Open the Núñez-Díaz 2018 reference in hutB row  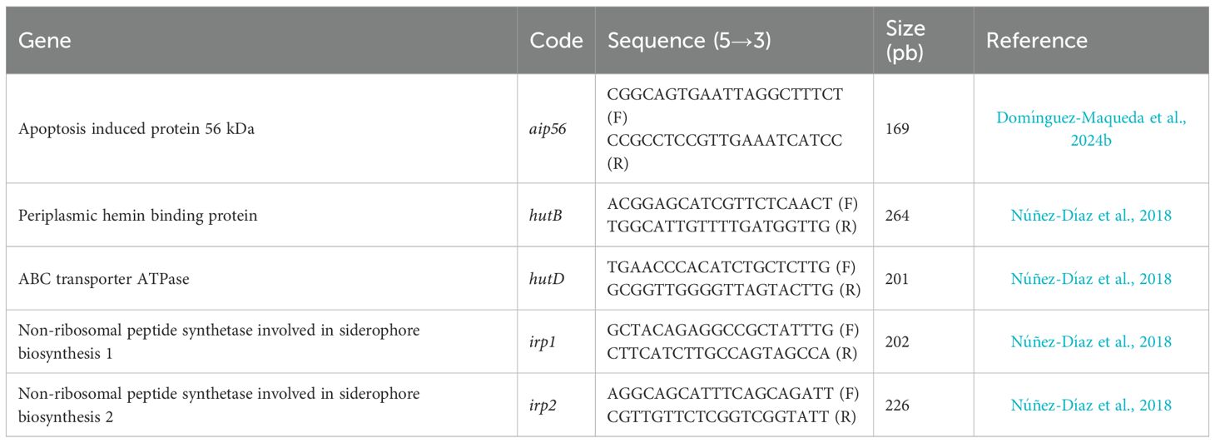1091,216
